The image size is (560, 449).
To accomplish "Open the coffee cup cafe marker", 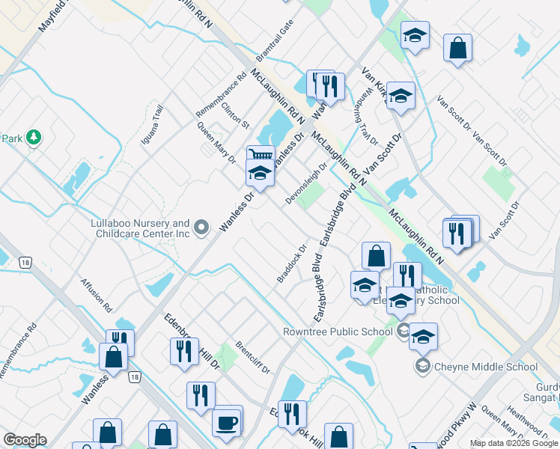I will tap(226, 426).
